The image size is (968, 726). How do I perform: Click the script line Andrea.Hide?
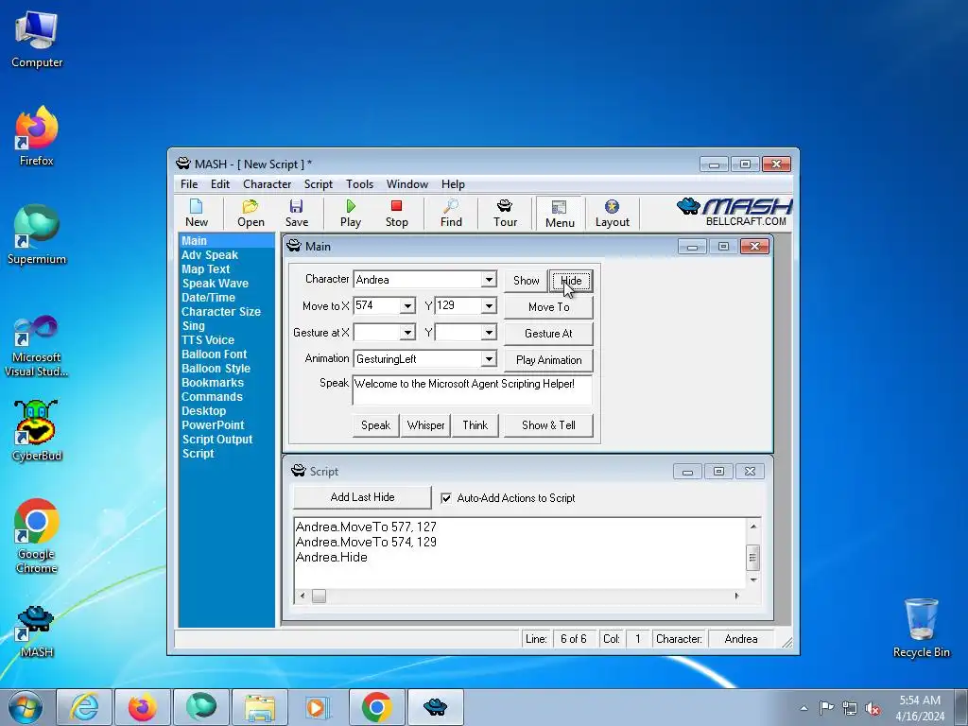click(x=332, y=557)
